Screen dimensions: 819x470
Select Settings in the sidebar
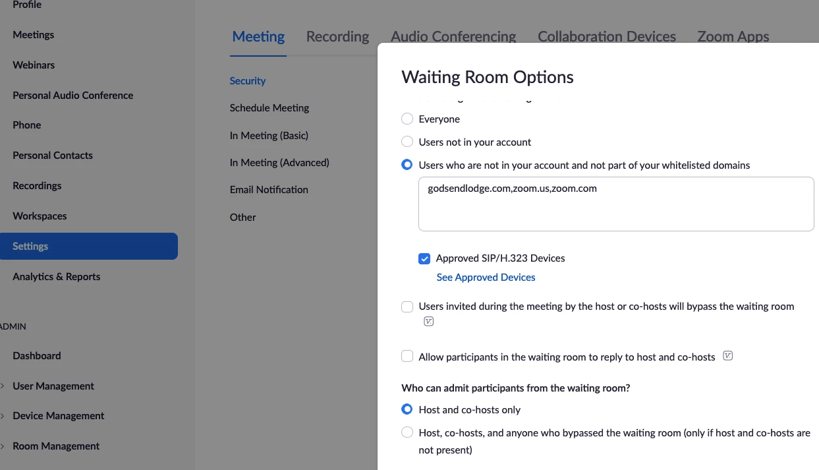tap(88, 246)
